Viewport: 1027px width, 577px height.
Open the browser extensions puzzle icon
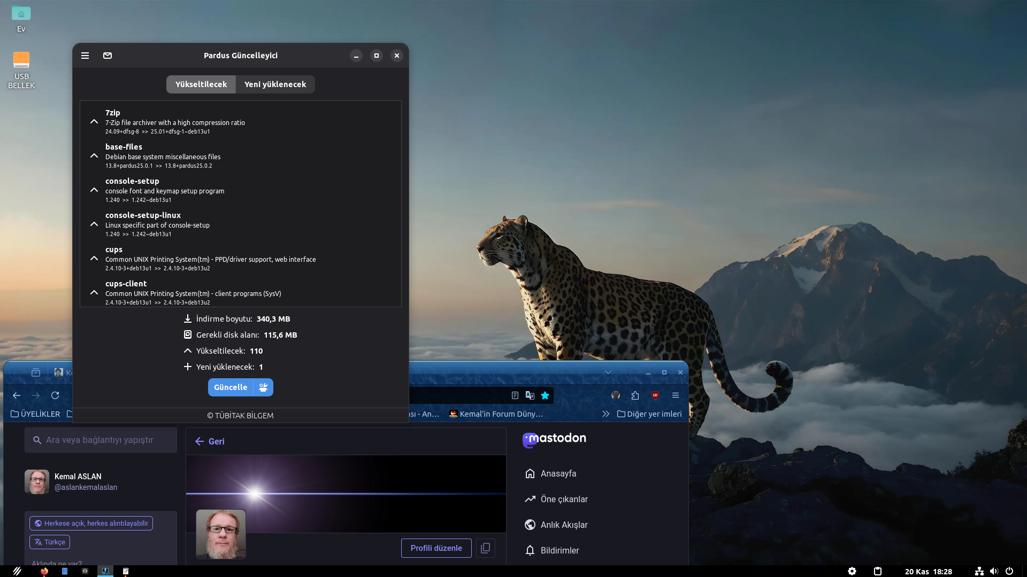[x=635, y=395]
